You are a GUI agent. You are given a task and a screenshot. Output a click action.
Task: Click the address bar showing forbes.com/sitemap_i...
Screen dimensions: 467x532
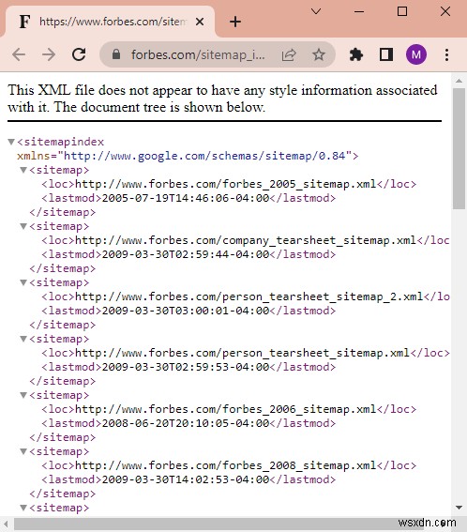[198, 54]
